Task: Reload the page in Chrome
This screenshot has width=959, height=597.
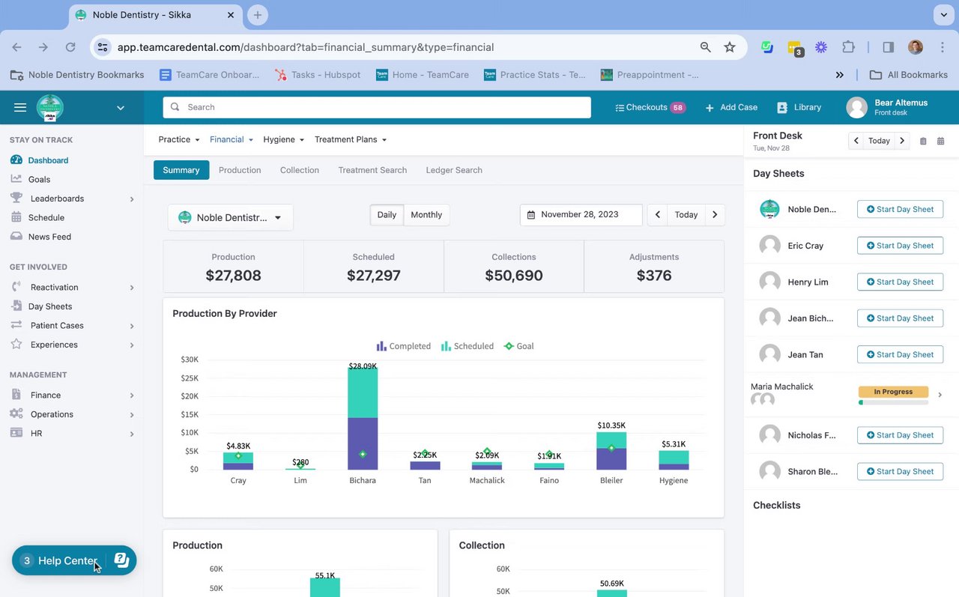Action: (x=70, y=47)
